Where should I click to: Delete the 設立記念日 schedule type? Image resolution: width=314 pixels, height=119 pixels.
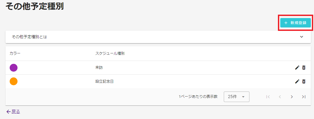(304, 81)
